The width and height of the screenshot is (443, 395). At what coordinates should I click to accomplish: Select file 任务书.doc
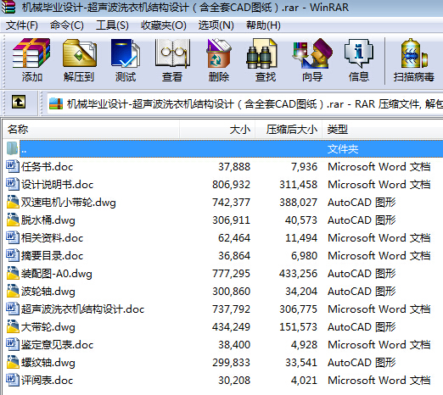pos(47,166)
